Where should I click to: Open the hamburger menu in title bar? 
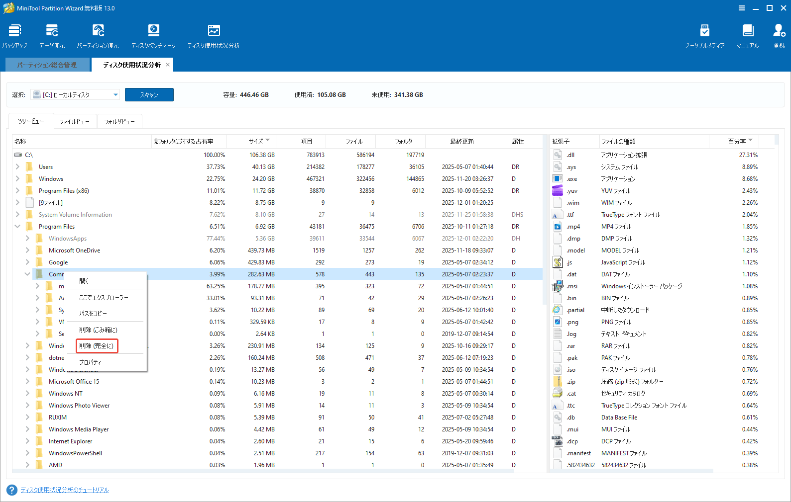click(742, 8)
